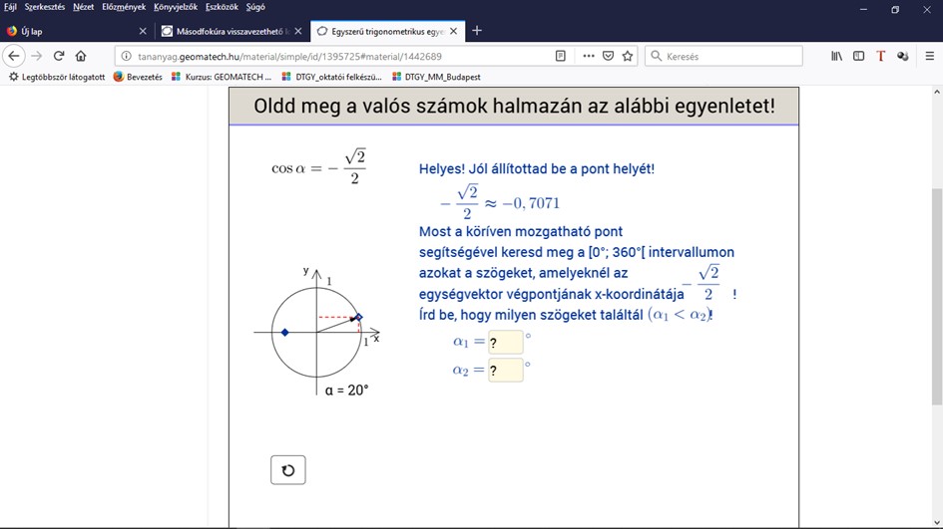Open Legtöbbször látogatott bookmarks folder

click(x=57, y=77)
